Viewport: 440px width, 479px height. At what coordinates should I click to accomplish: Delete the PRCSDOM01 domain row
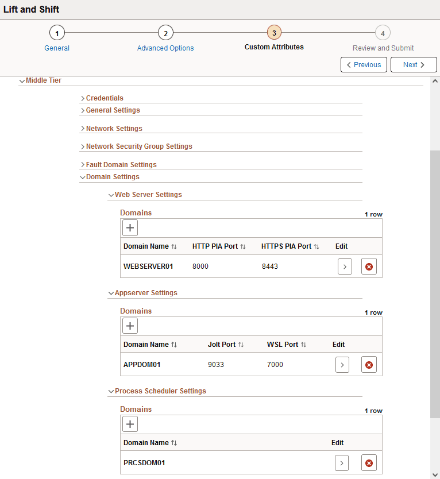pyautogui.click(x=369, y=463)
